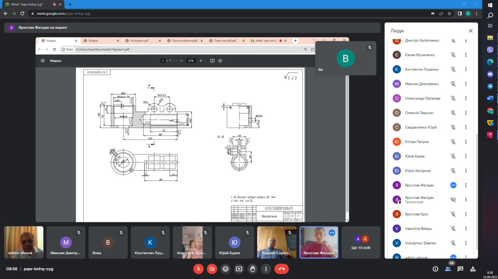
Task: Turn on the camera in Meet controls
Action: [212, 269]
